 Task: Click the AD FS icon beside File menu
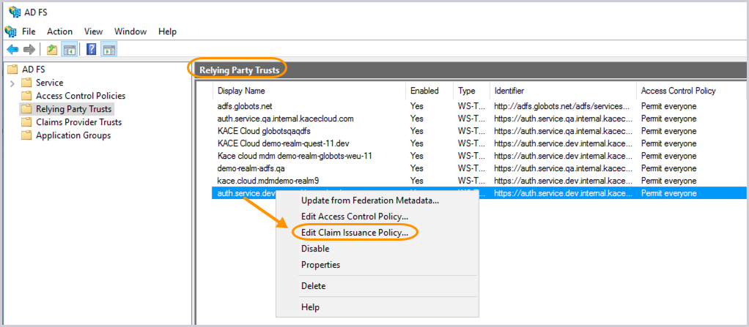pos(10,31)
